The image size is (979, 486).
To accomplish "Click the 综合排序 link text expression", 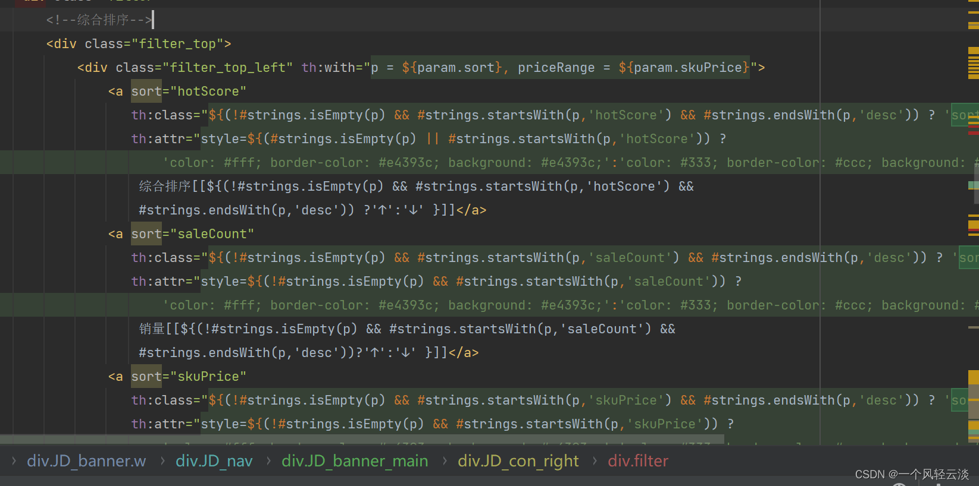I will 417,198.
